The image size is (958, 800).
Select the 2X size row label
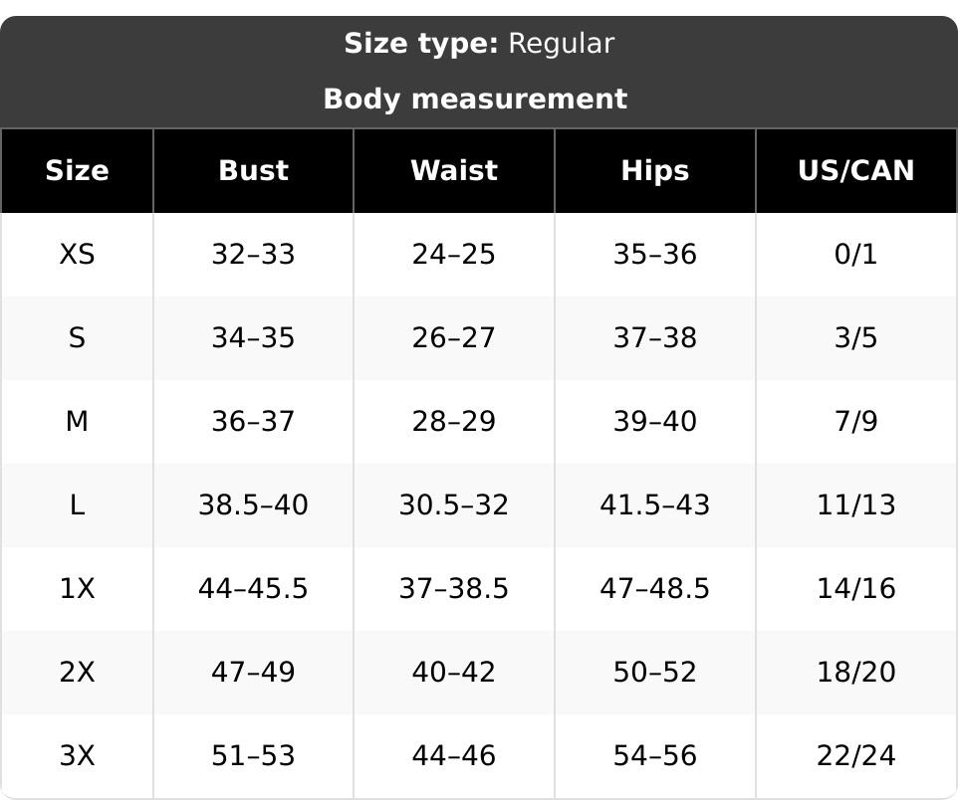coord(77,673)
